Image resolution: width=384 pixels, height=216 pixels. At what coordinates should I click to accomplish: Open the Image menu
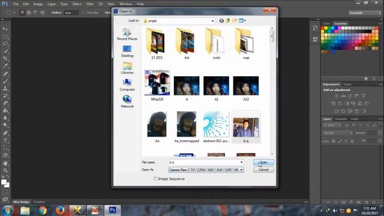point(38,4)
